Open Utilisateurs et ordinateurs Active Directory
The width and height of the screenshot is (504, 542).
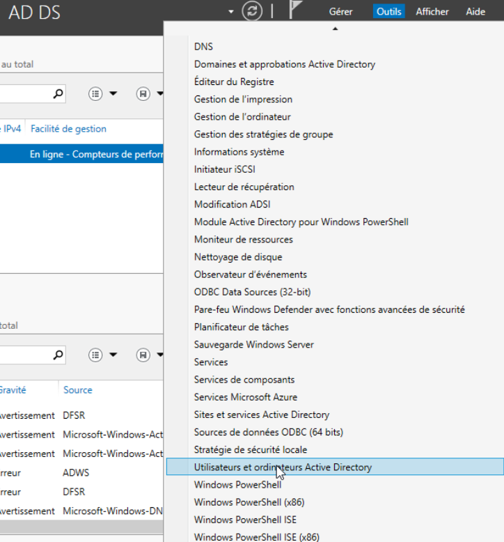point(335,467)
